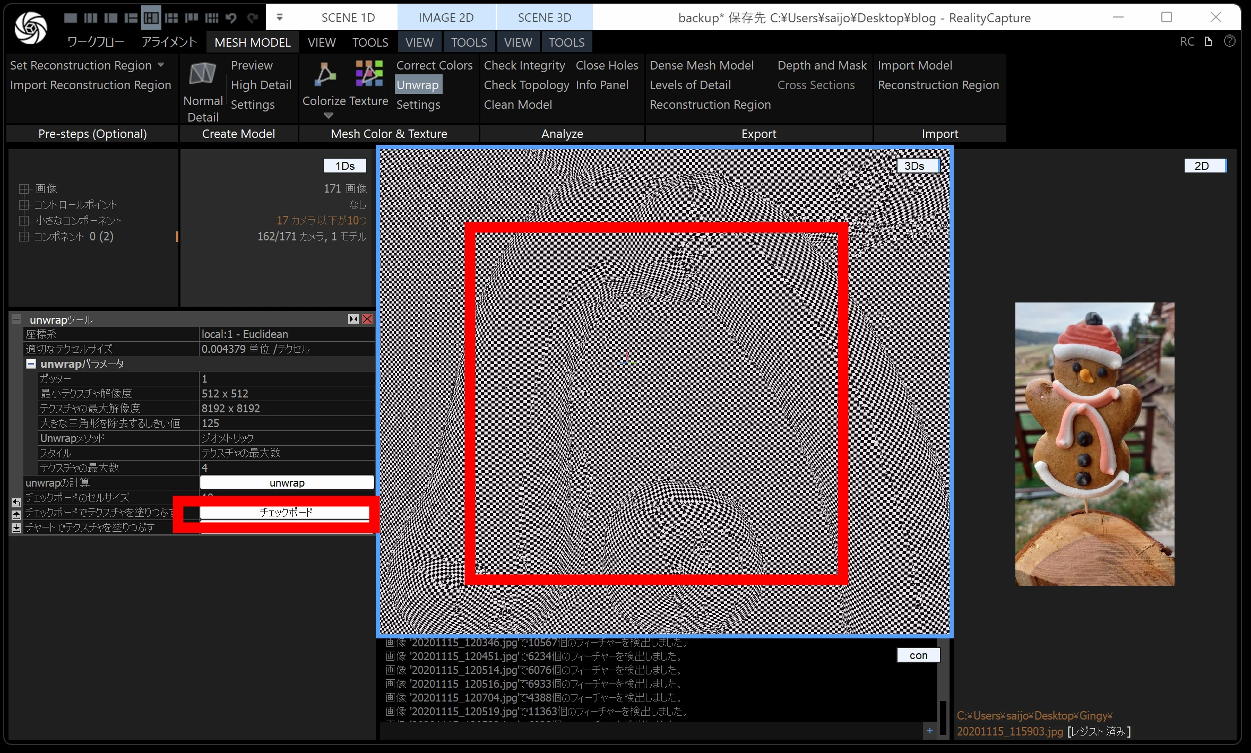Toggle the 3Ds view label

[914, 166]
